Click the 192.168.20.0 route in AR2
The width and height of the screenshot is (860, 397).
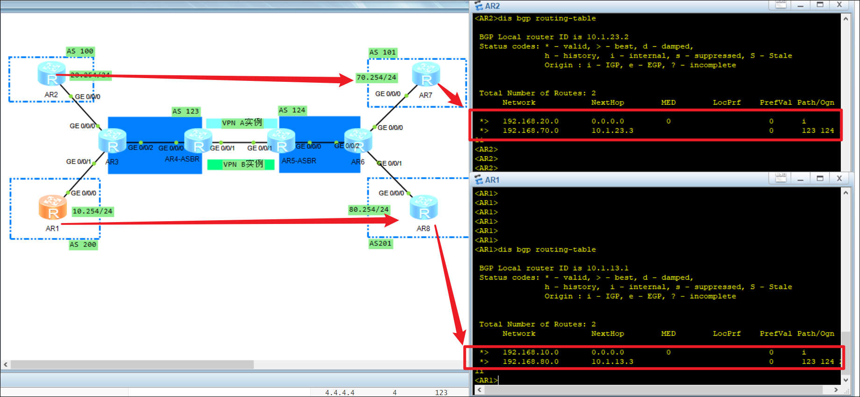[x=530, y=121]
